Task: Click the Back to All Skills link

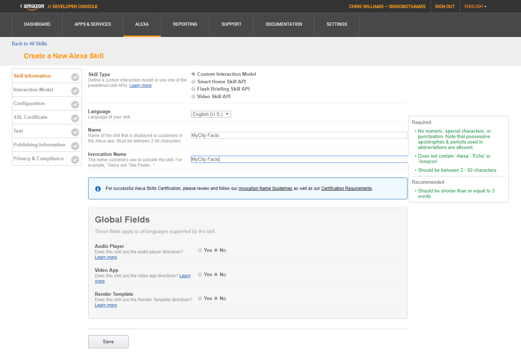Action: click(29, 43)
